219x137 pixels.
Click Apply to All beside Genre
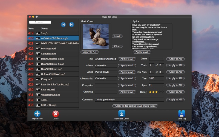pyautogui.click(x=175, y=59)
